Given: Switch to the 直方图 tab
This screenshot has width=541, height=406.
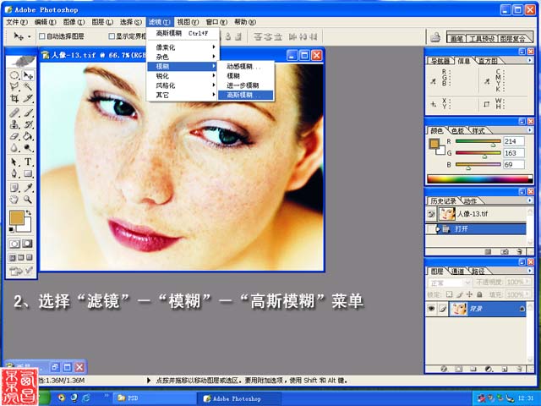Looking at the screenshot, I should tap(489, 61).
